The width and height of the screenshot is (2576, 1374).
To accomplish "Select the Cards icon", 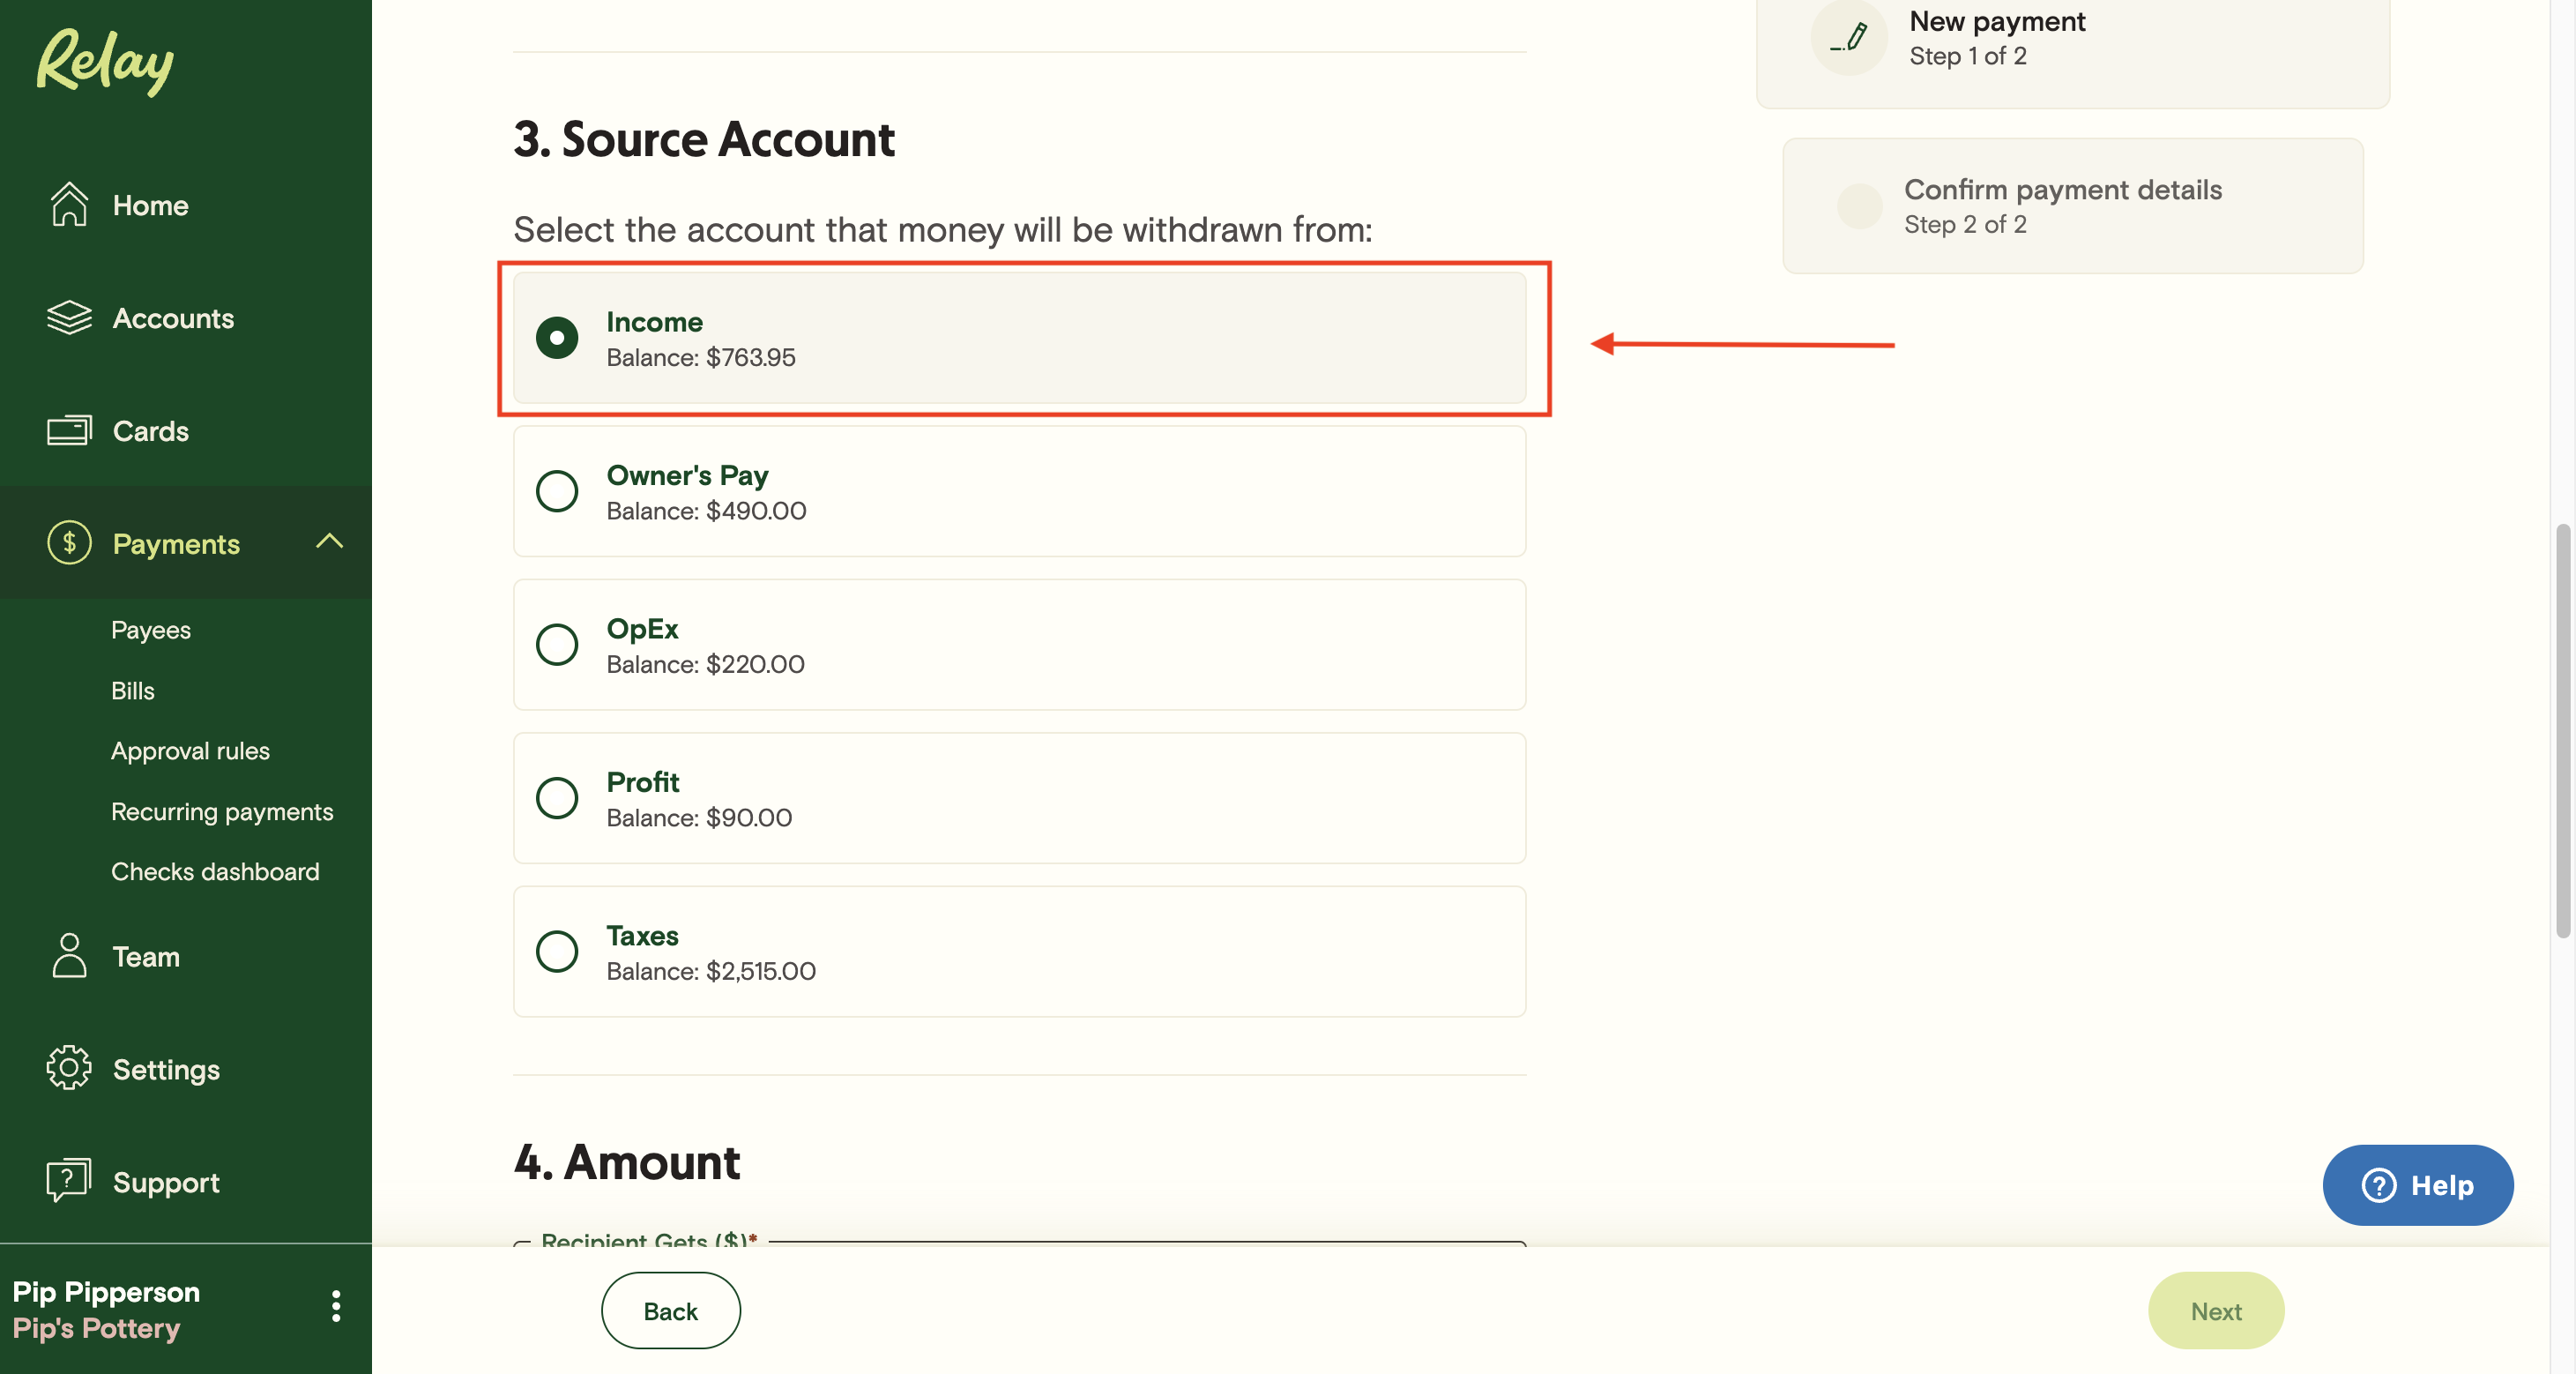I will point(68,430).
